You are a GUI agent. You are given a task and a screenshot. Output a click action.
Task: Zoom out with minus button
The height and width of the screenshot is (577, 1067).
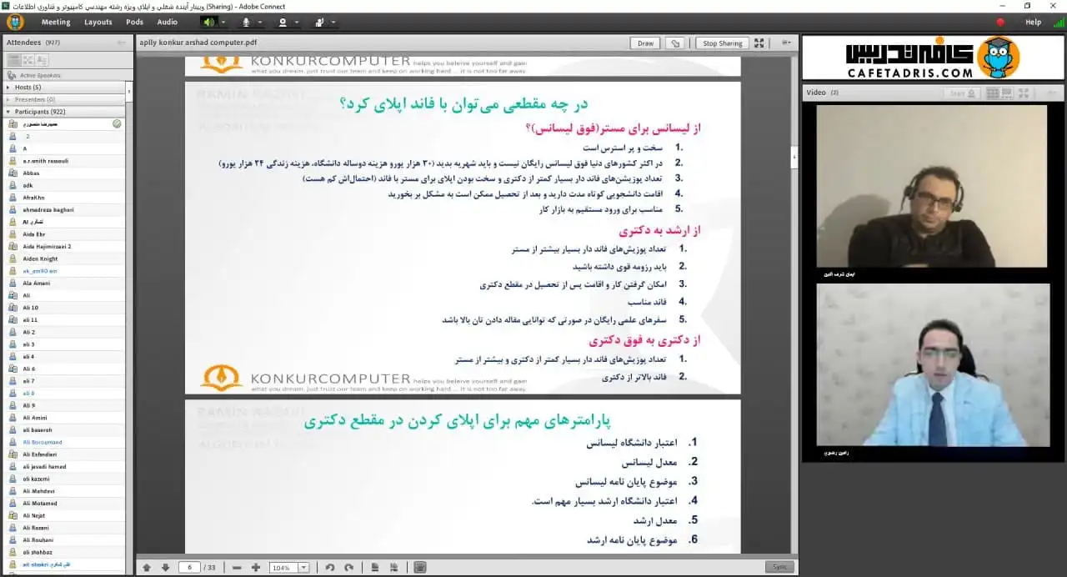pos(237,568)
